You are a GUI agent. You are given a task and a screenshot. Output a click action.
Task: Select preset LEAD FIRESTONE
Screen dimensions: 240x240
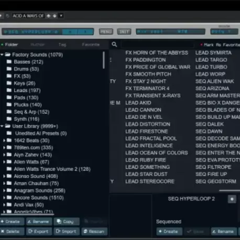(147, 132)
